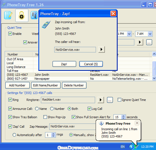Click the PhoneTray tray icon in system tray
156x150 pixels.
tap(137, 147)
